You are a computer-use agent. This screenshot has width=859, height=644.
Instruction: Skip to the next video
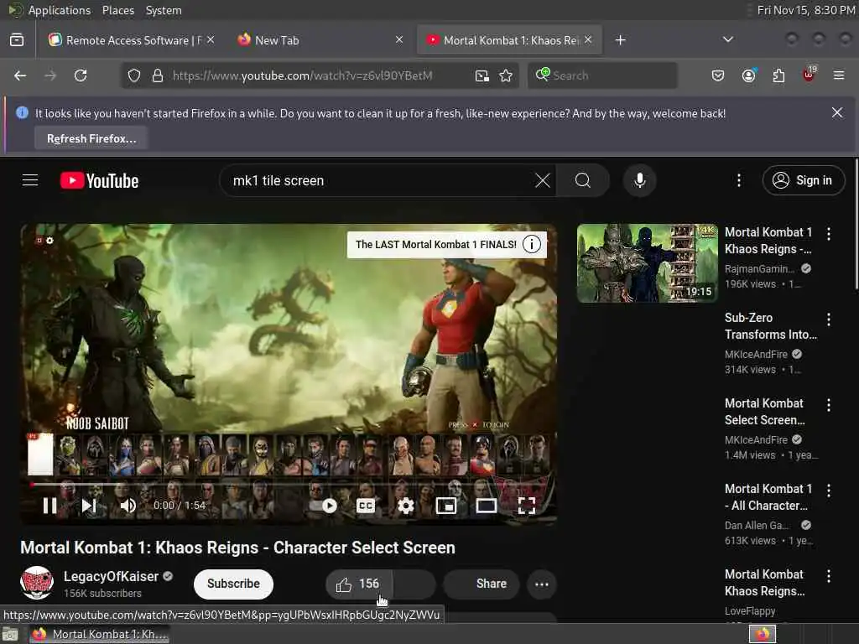89,506
